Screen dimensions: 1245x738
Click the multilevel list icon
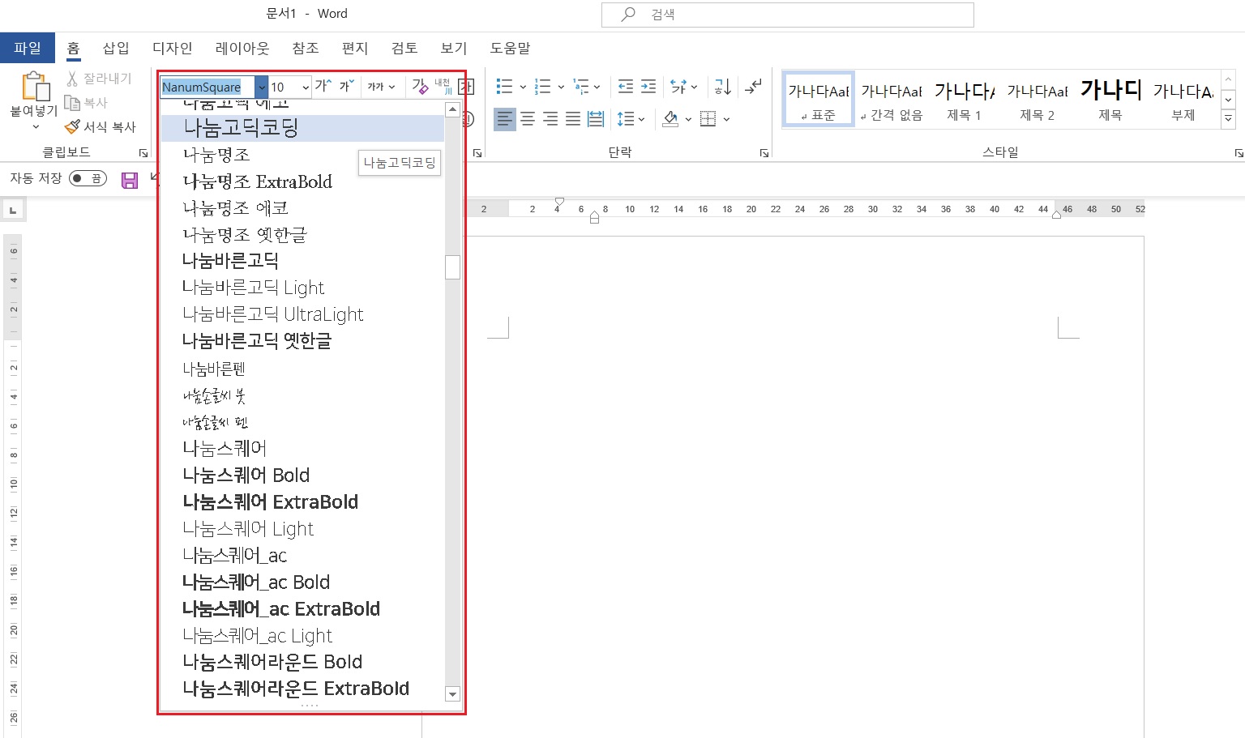[x=580, y=86]
